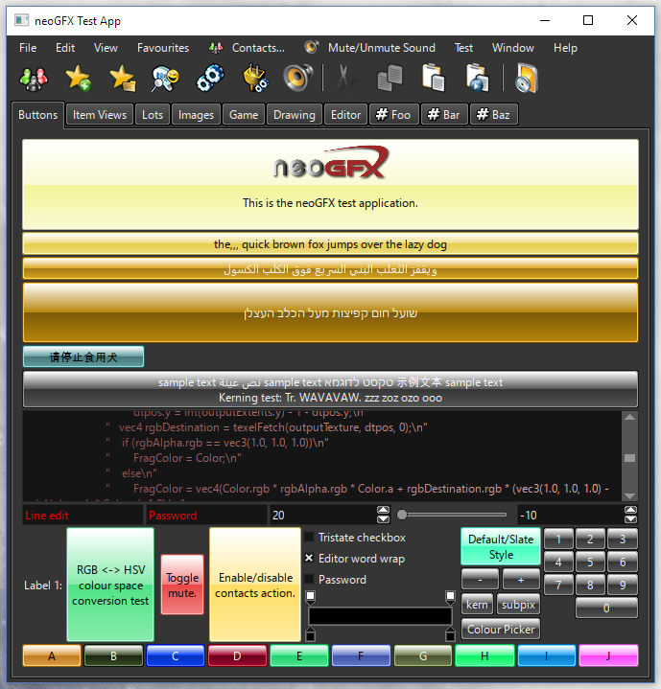The width and height of the screenshot is (661, 689).
Task: Click the Line edit input field
Action: pos(83,515)
